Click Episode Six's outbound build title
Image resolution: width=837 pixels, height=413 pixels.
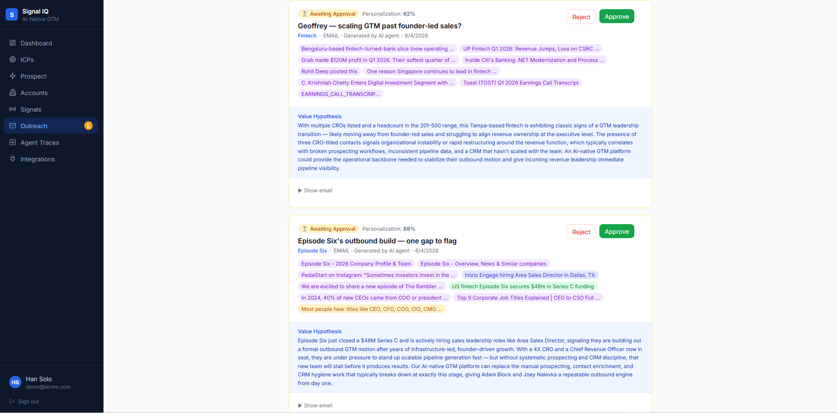click(x=377, y=241)
